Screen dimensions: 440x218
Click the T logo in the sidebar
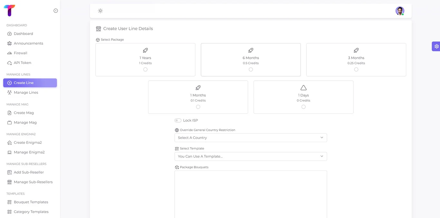[x=9, y=11]
